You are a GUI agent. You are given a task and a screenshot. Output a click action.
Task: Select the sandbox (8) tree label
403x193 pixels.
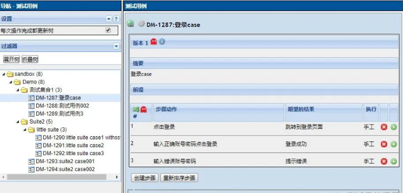point(28,74)
